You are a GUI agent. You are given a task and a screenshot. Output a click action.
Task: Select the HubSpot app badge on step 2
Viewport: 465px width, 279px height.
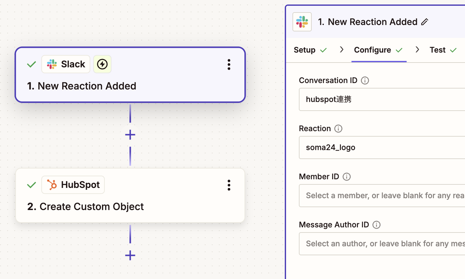coord(73,185)
